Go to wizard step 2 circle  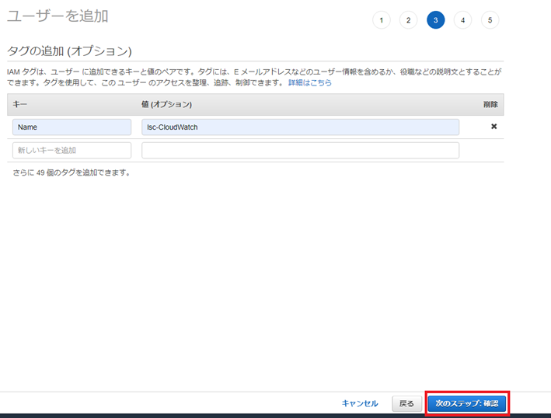click(408, 20)
